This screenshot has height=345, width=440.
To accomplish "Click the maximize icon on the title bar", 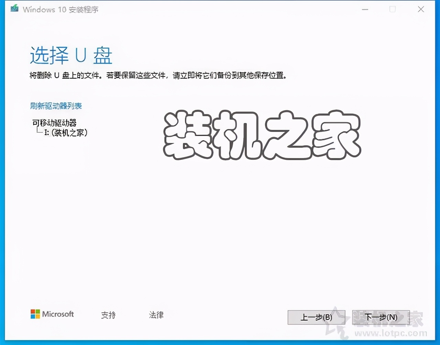I will pyautogui.click(x=392, y=9).
